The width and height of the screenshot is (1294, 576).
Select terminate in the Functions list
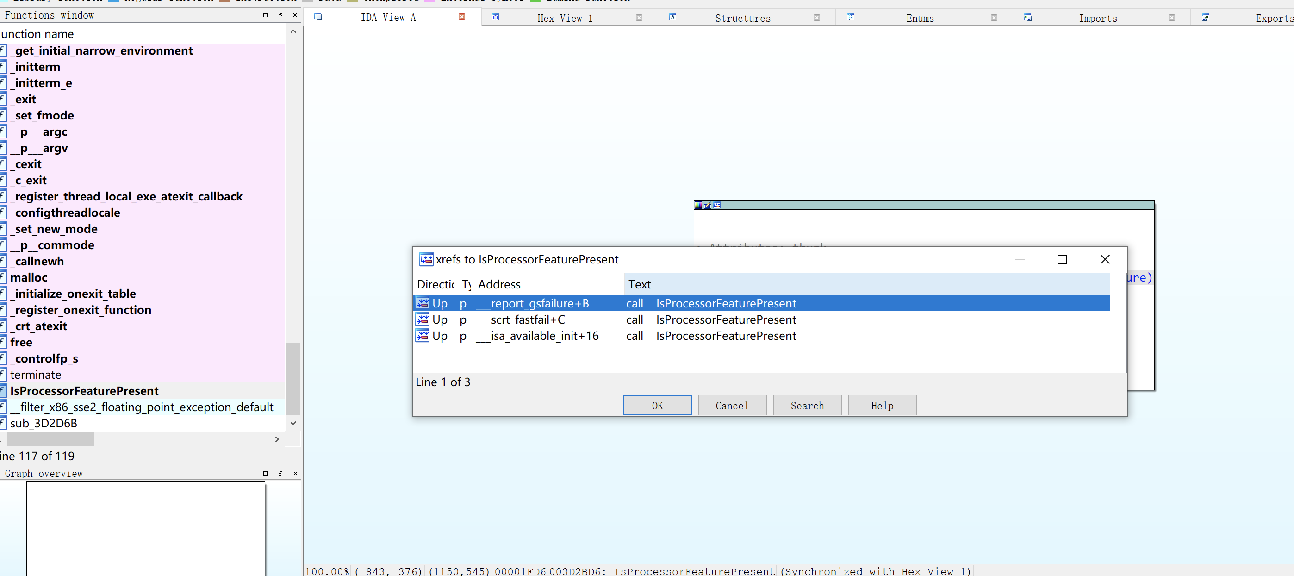tap(143, 375)
